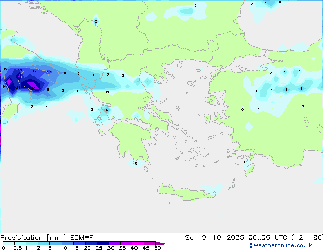Click the "(12+186)" forecast run text
Screen dimensions: 323x250
point(307,238)
